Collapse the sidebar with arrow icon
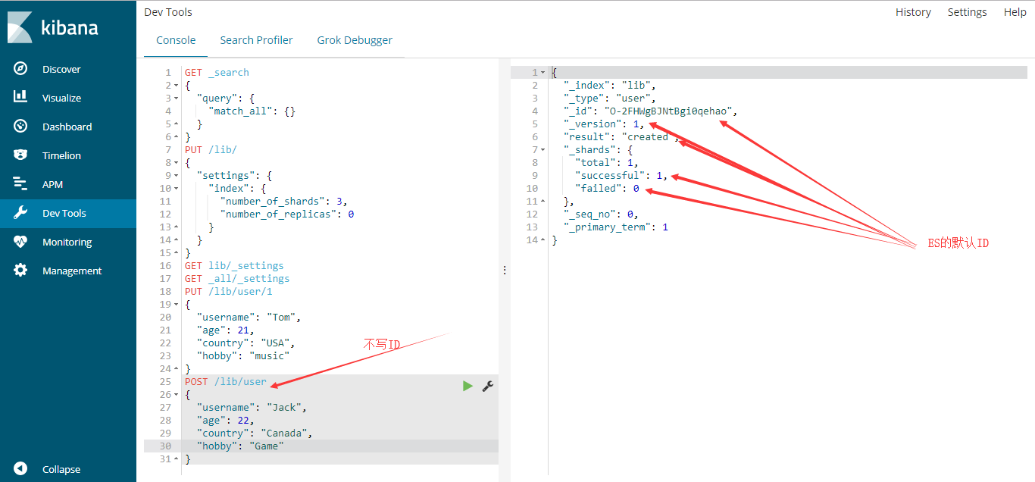Screen dimensions: 1035x482 [x=20, y=469]
